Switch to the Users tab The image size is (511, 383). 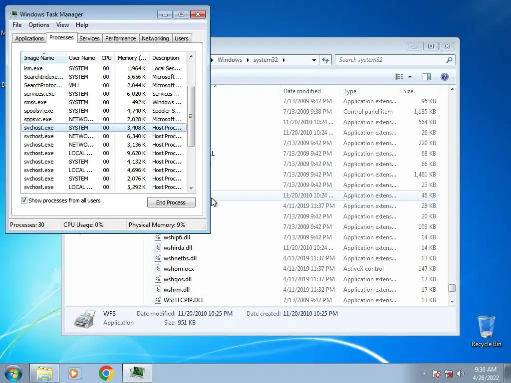tap(181, 38)
